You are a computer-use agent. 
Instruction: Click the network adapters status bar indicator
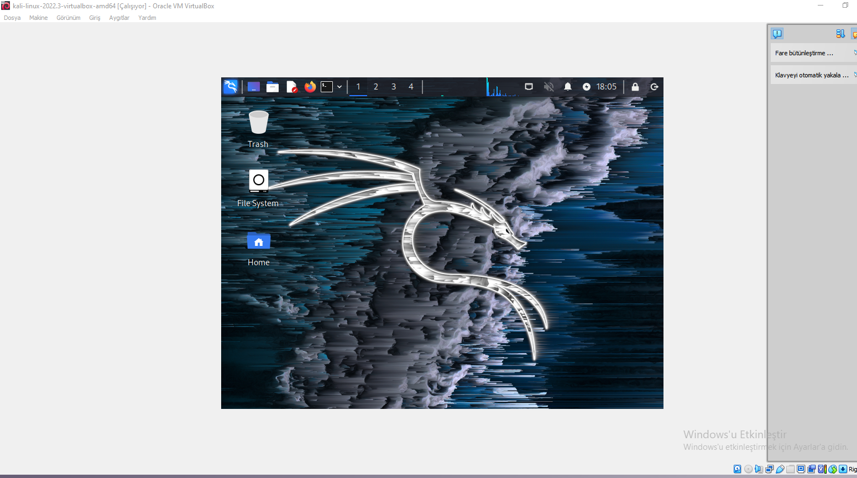point(769,469)
